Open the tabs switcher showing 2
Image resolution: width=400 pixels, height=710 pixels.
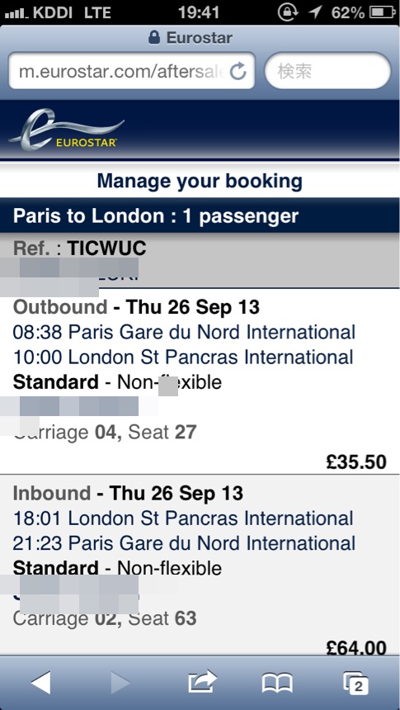tap(355, 683)
